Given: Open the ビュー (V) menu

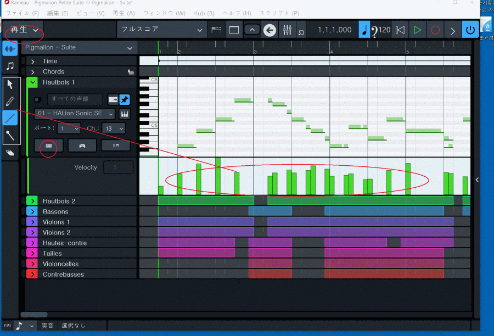Looking at the screenshot, I should coord(91,13).
